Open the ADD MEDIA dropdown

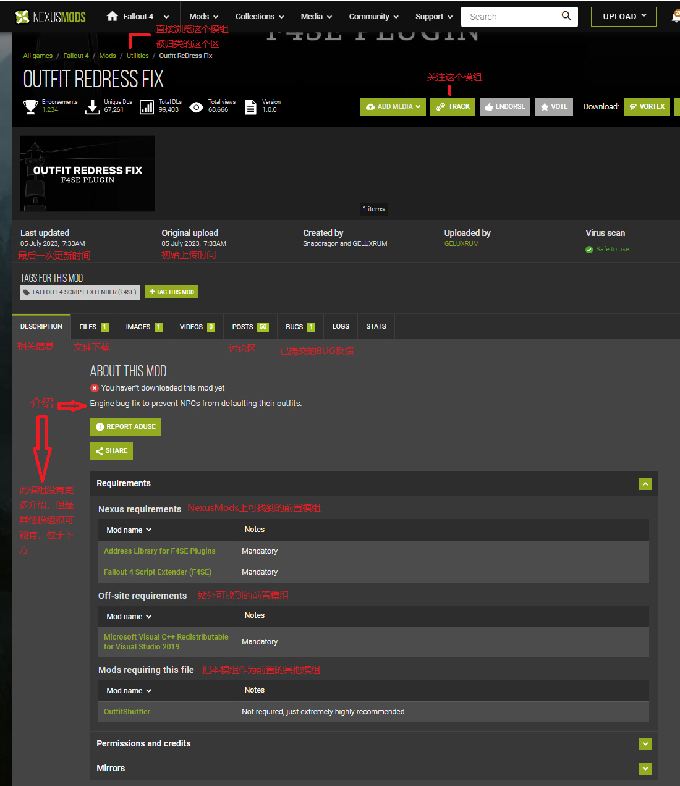pyautogui.click(x=393, y=107)
